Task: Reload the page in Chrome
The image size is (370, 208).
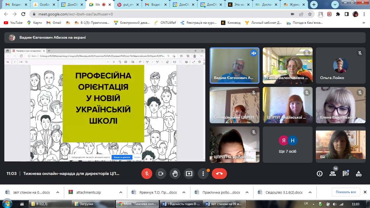Action: coord(23,14)
